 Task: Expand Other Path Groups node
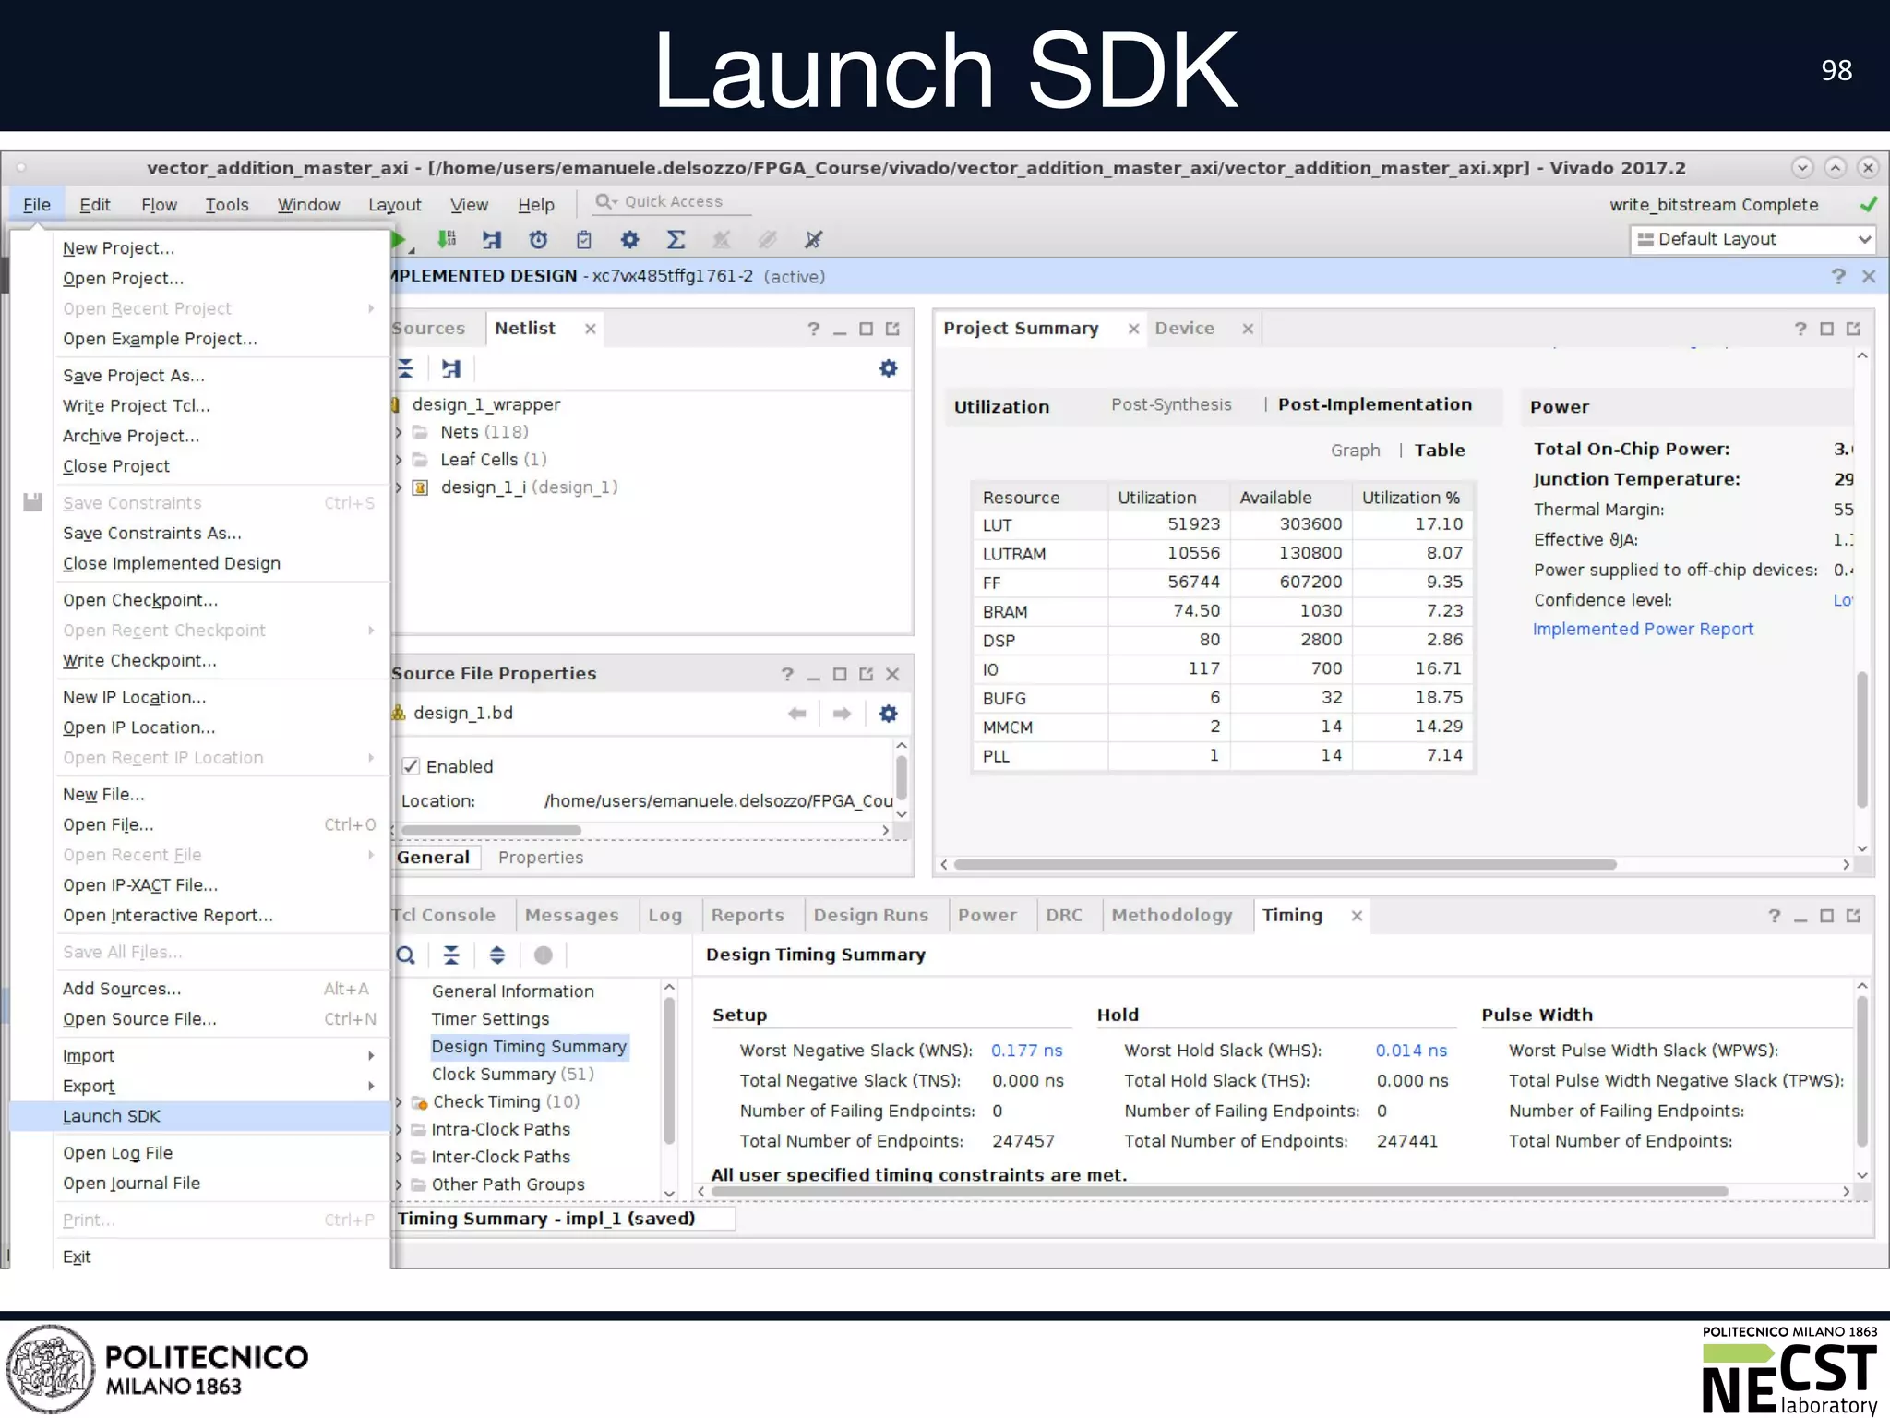pos(399,1184)
